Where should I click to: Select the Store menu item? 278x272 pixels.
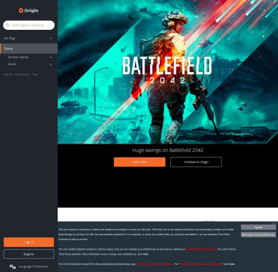28,49
